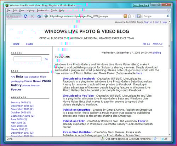Click 'One active download' status text
Viewport: 177px width, 146px height.
click(129, 139)
